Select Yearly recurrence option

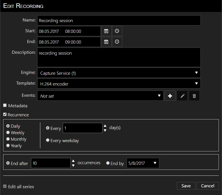[8, 145]
